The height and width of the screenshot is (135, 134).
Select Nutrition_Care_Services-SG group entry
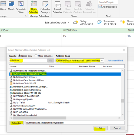(x=27, y=90)
